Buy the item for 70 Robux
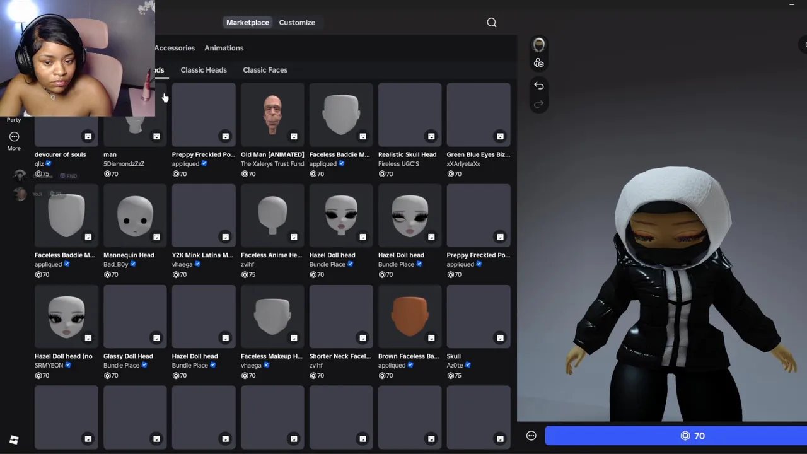 [x=676, y=436]
